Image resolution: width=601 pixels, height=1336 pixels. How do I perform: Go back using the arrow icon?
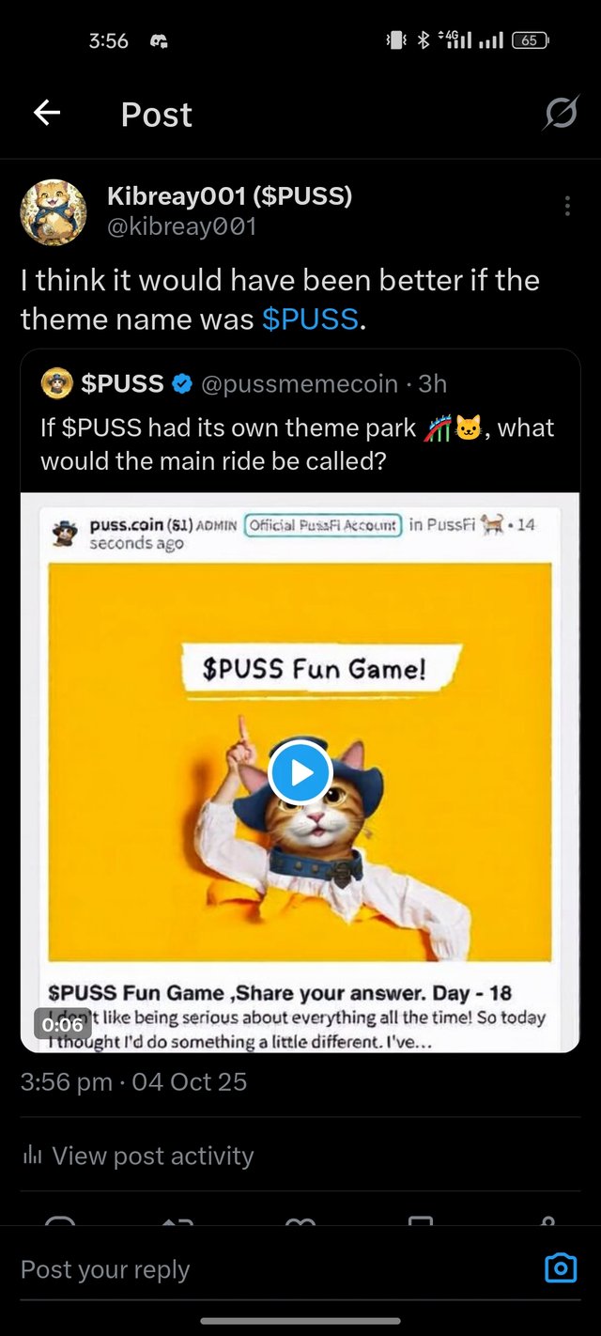pos(47,114)
